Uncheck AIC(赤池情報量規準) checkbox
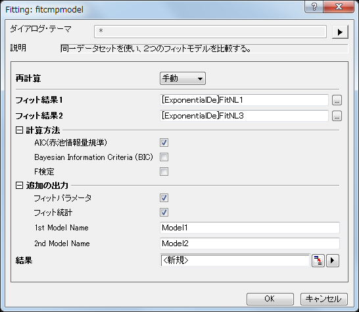 (x=164, y=143)
